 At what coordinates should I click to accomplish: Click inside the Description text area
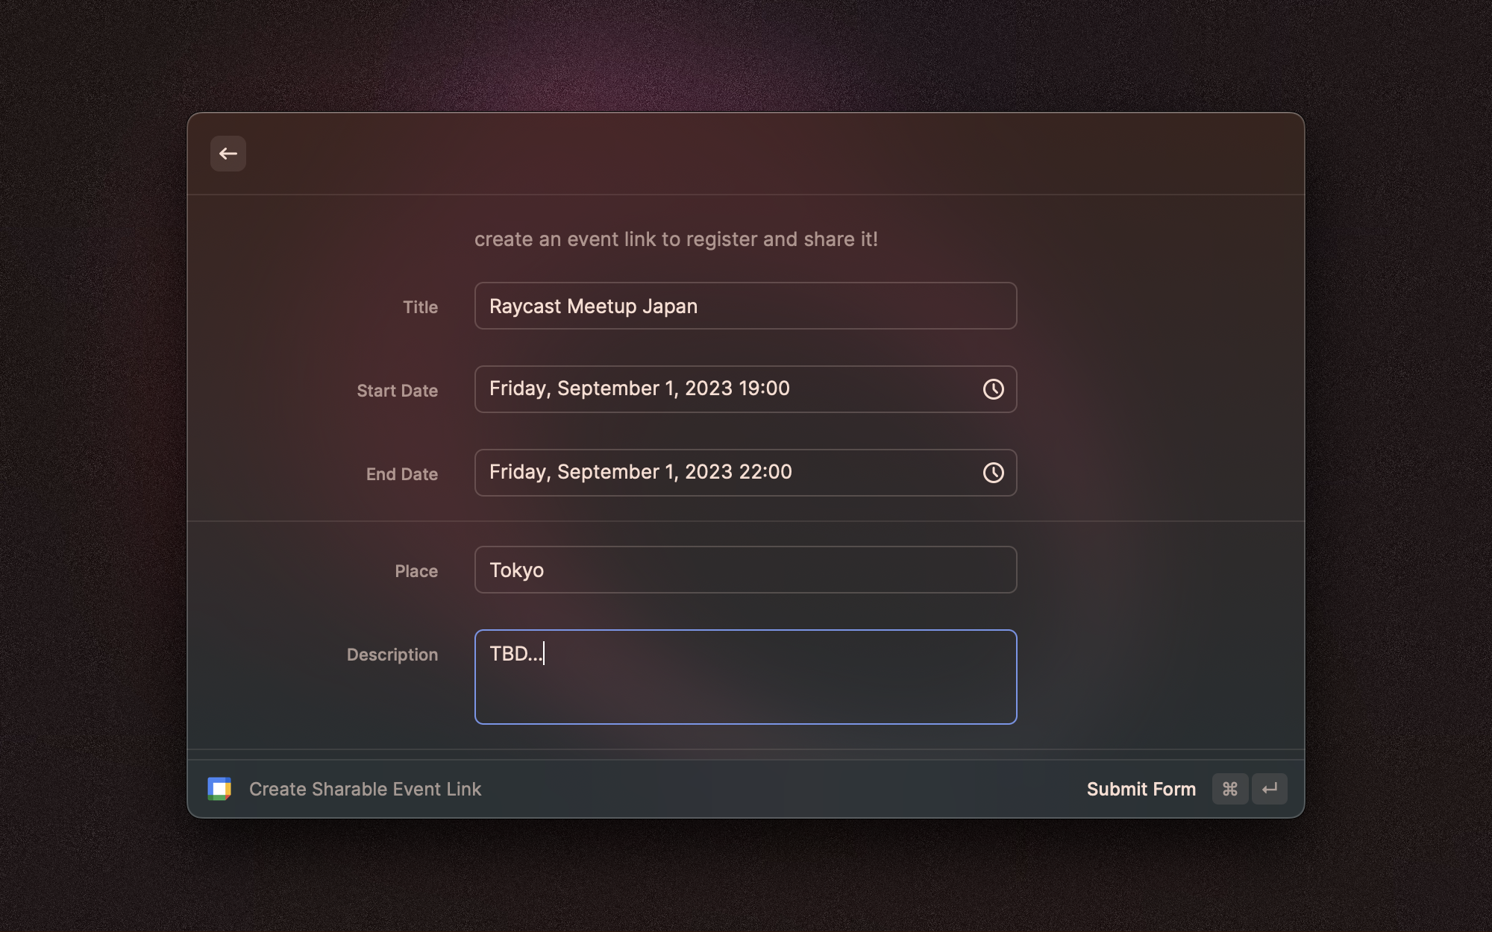click(745, 686)
